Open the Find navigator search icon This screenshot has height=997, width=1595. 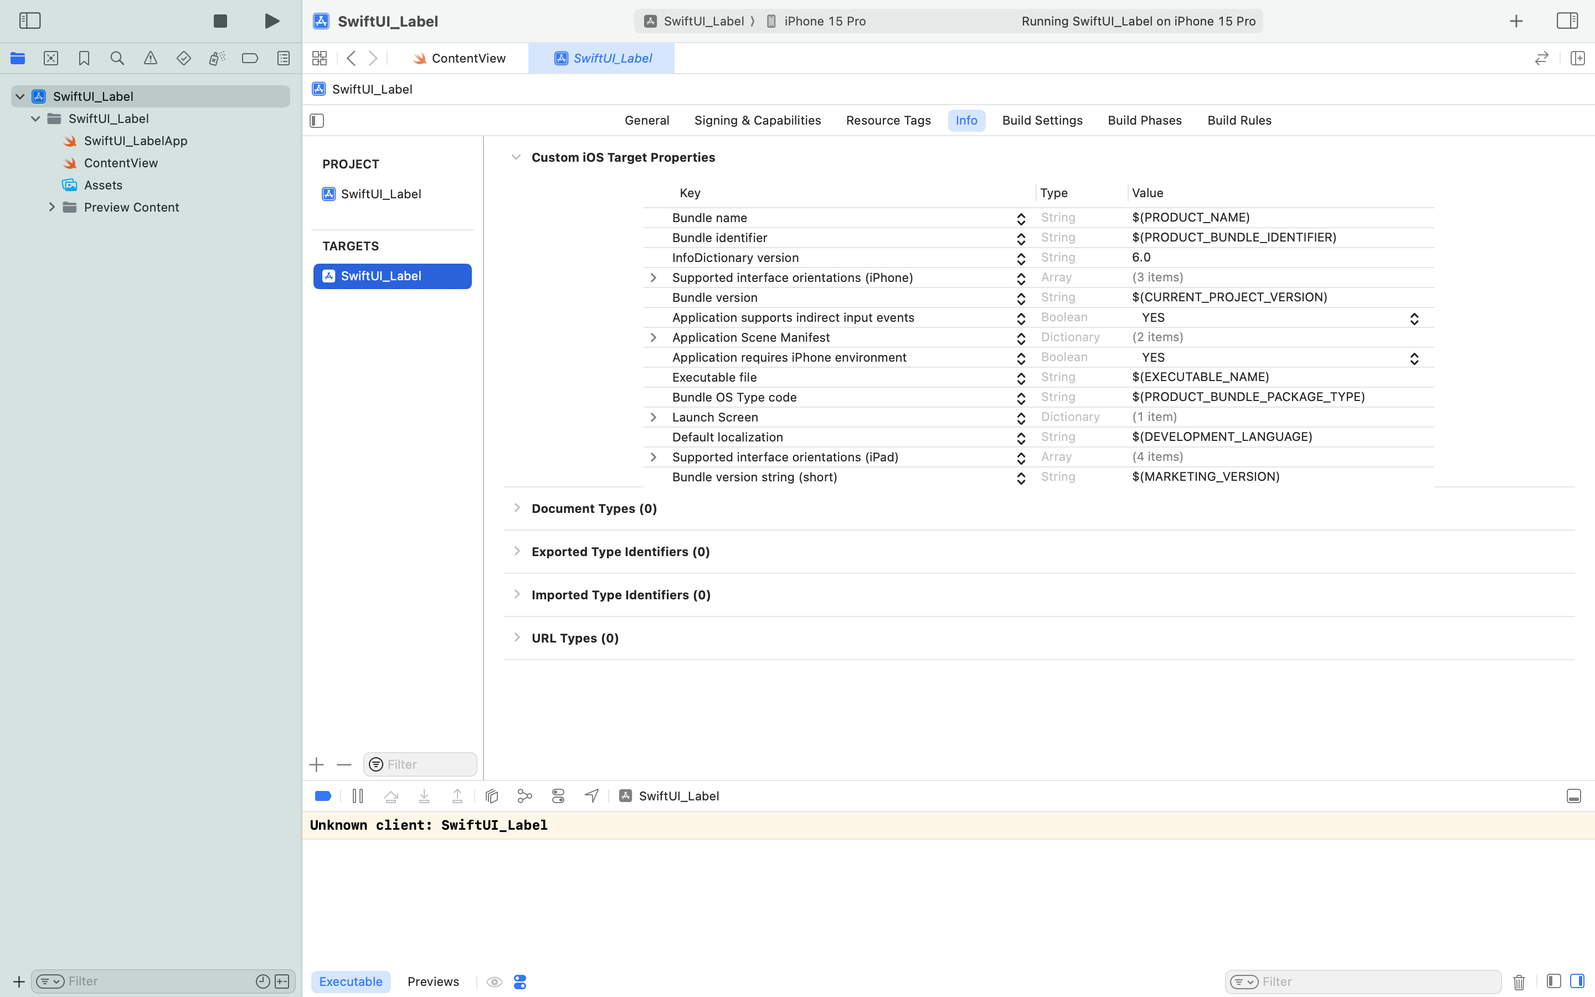coord(117,58)
